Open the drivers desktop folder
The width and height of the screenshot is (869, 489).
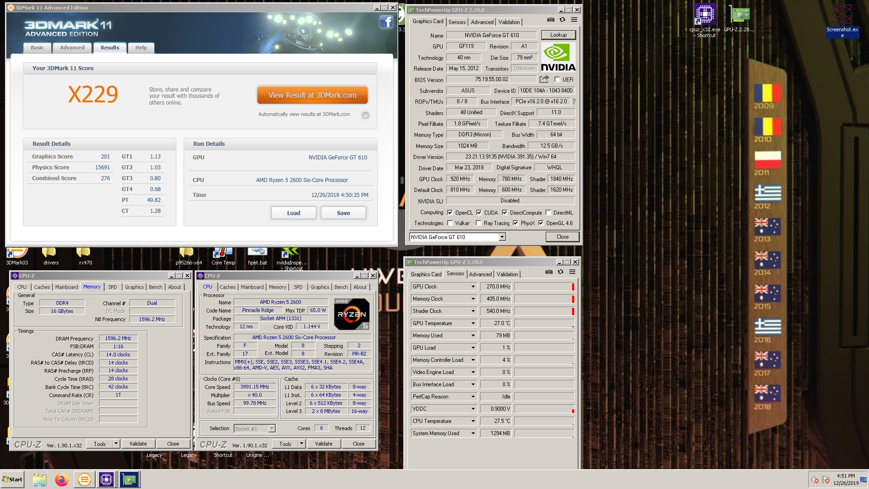(51, 256)
